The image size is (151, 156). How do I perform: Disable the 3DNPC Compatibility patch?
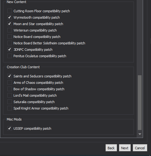click(9, 50)
